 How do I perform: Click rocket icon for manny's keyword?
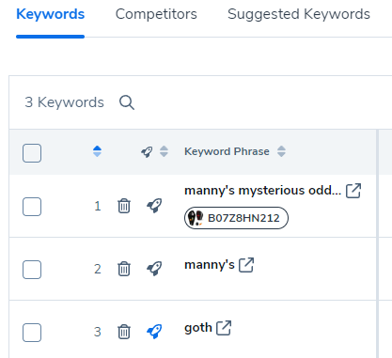[154, 269]
